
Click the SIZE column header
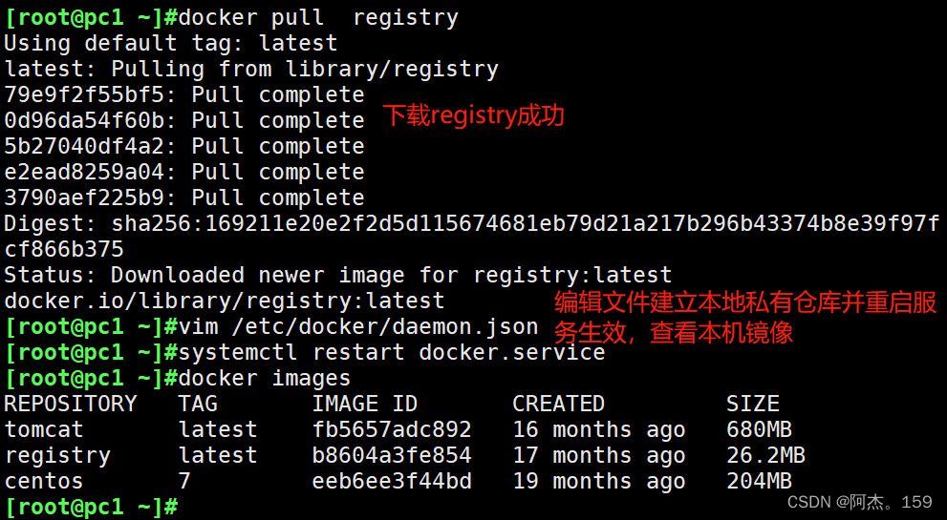(x=752, y=404)
